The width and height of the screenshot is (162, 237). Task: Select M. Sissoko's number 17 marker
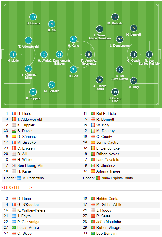[x=52, y=85]
